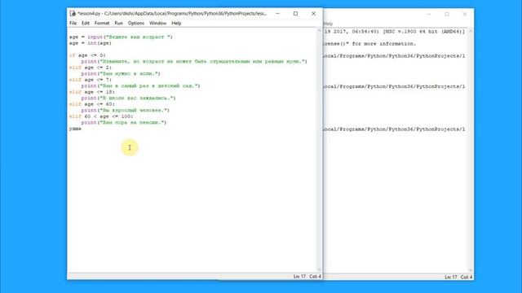This screenshot has width=522, height=293.
Task: Click the print line under 'elif age <= 2:'
Action: click(121, 74)
